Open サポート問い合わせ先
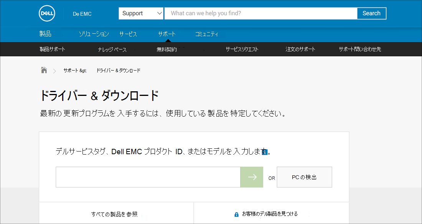422x224 pixels. (360, 49)
